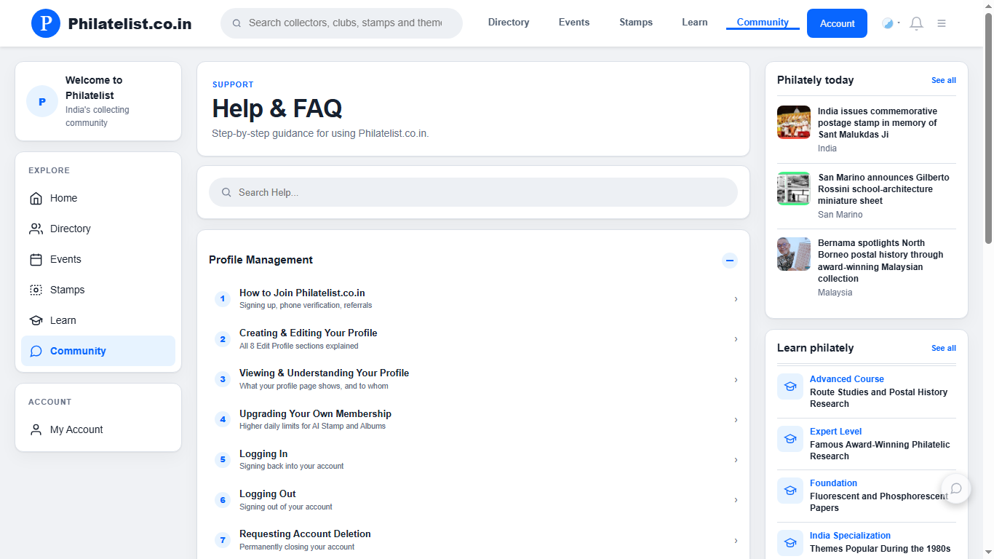Open the San Marino miniature sheet thumbnail
Viewport: 994px width, 559px height.
794,189
